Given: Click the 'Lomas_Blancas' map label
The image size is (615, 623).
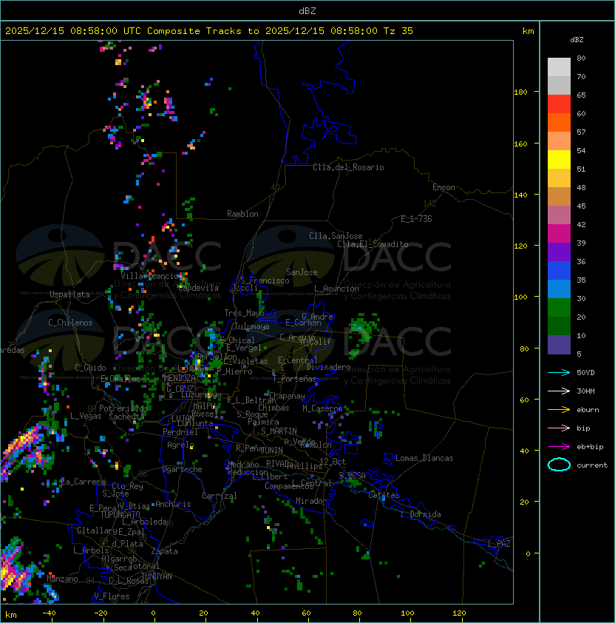Looking at the screenshot, I should (x=424, y=458).
